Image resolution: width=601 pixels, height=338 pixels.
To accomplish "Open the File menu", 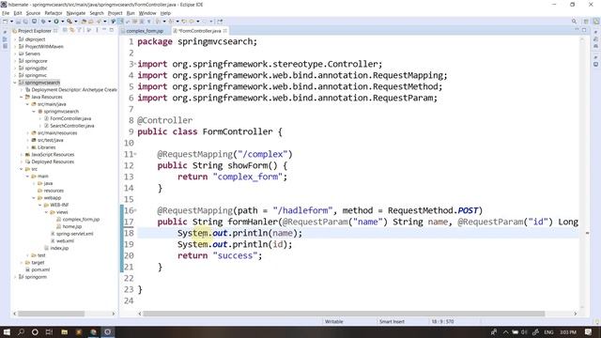I will click(x=6, y=13).
